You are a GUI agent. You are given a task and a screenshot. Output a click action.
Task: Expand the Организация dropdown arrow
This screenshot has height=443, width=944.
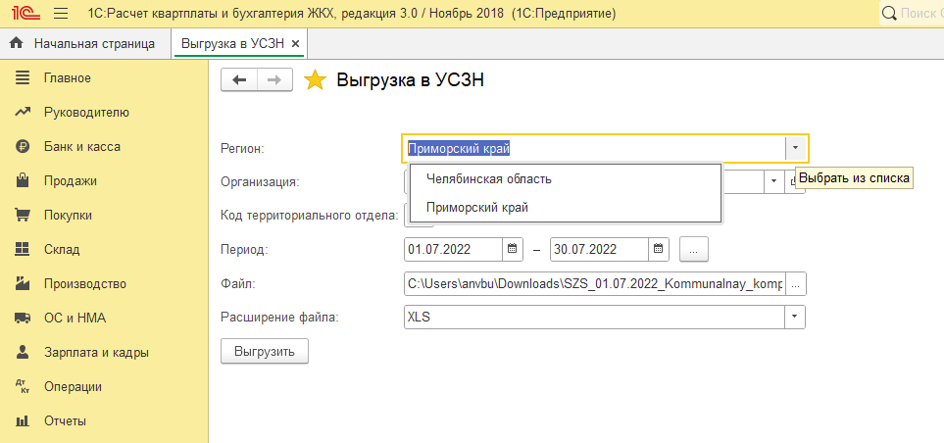click(773, 181)
